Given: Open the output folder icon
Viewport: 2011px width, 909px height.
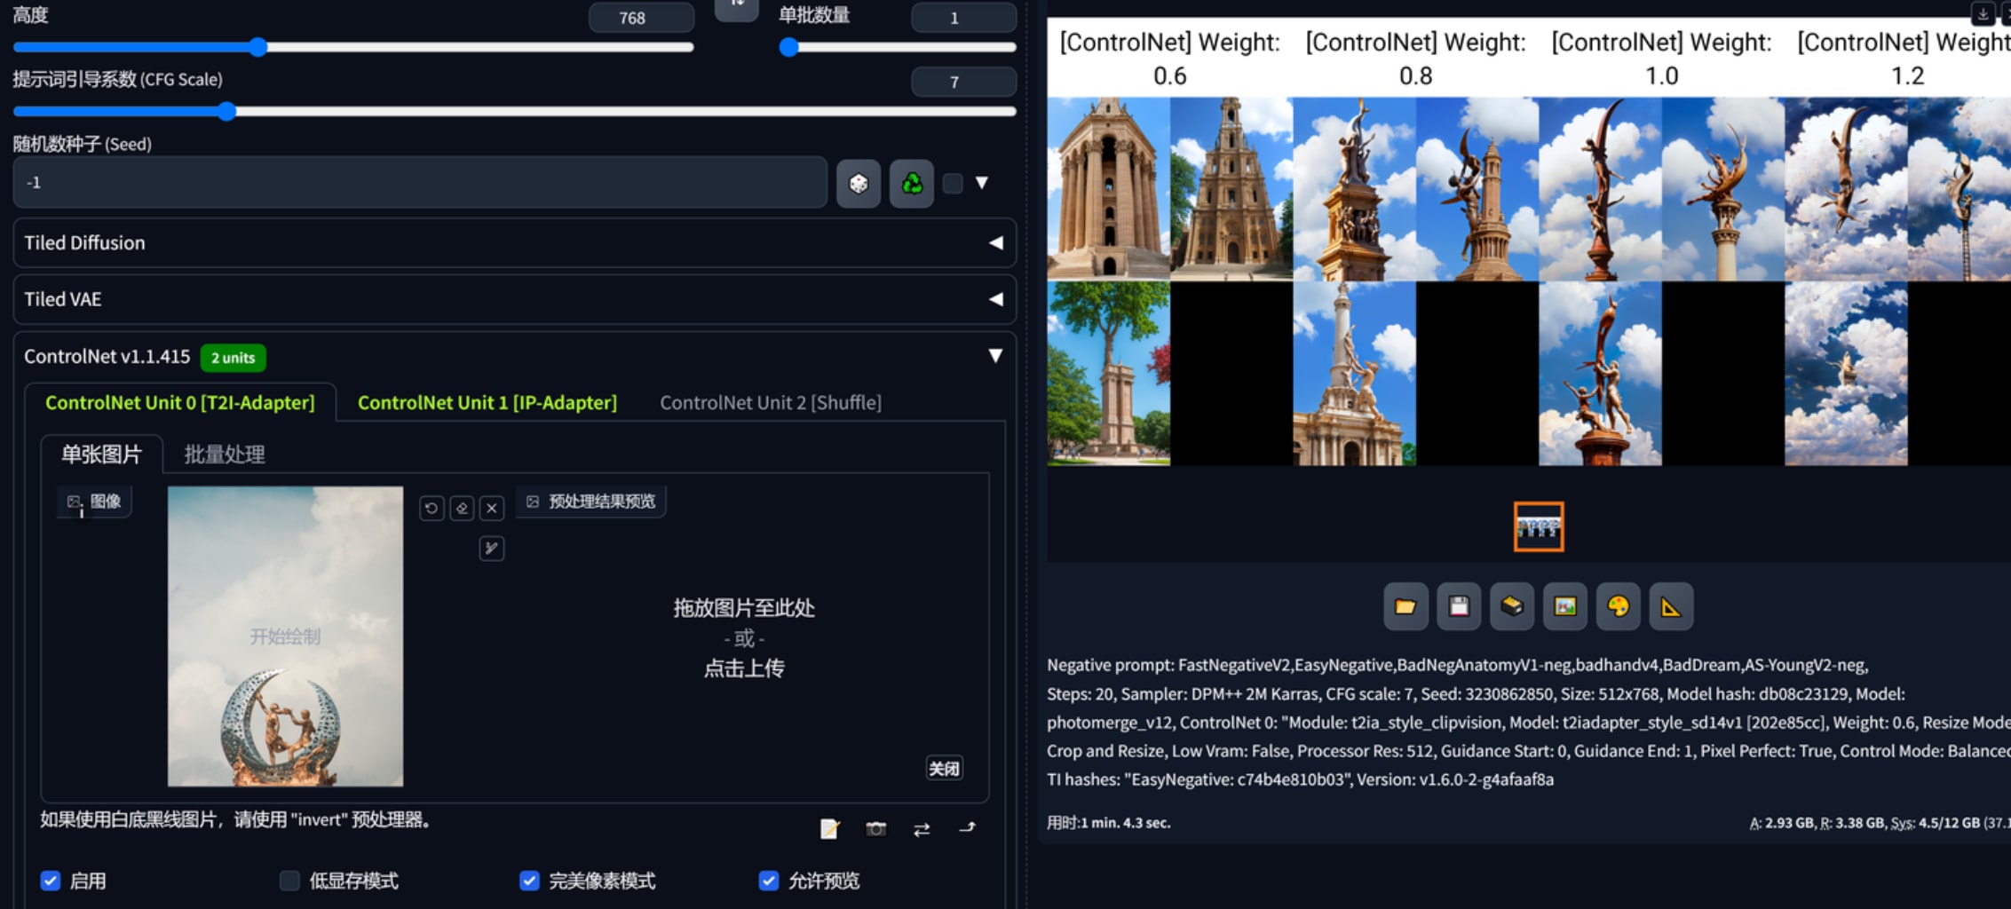Looking at the screenshot, I should (1405, 606).
